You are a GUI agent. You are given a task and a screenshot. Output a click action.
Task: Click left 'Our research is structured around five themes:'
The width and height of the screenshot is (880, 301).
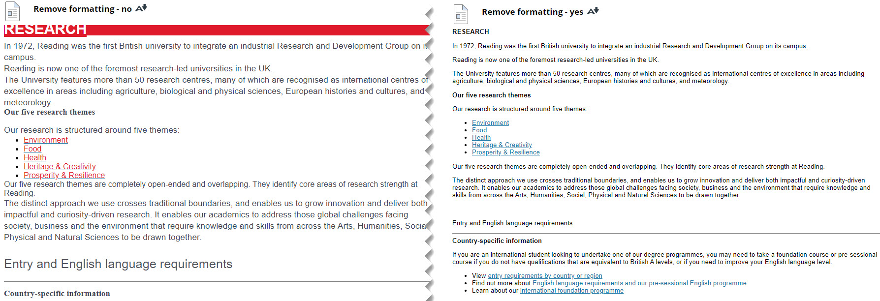92,130
